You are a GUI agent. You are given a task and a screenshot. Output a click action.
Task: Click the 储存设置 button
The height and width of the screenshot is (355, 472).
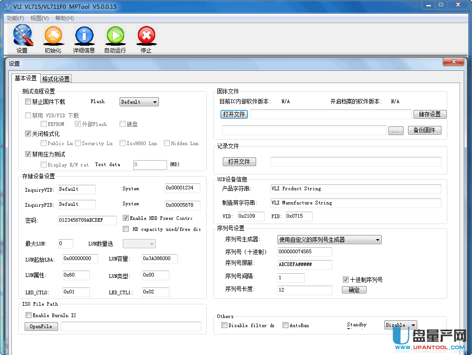[430, 114]
